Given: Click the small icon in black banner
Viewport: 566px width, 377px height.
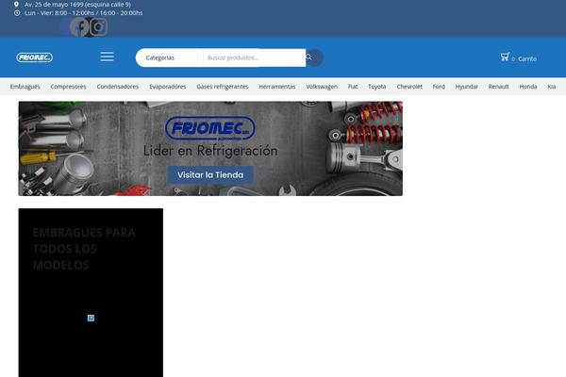Looking at the screenshot, I should point(91,318).
